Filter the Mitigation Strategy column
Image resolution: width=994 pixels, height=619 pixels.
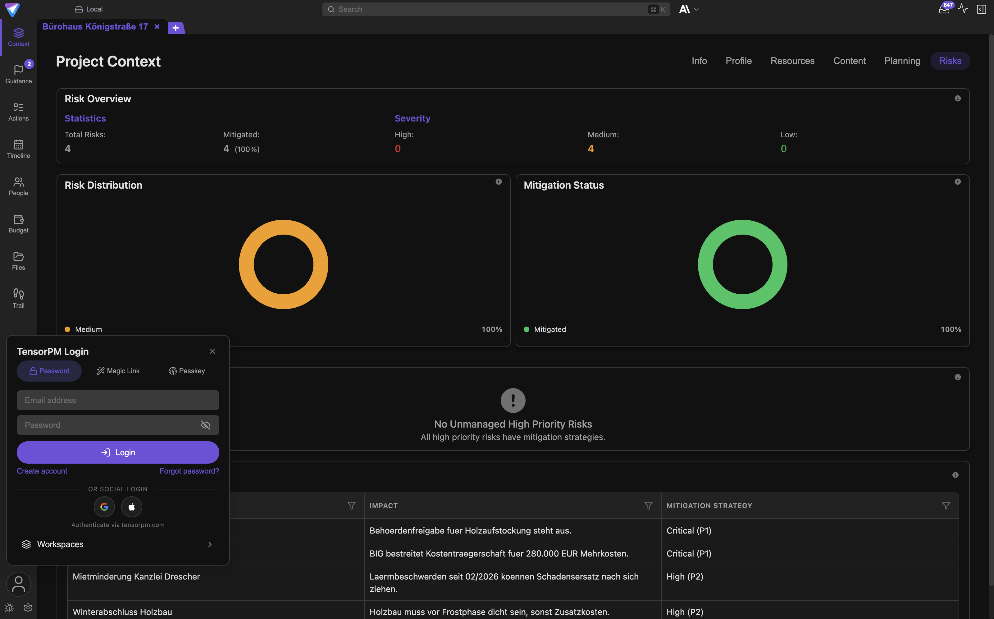point(946,506)
